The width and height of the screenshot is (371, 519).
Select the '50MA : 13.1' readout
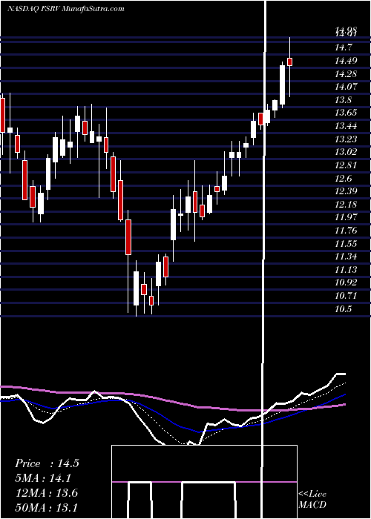(47, 508)
